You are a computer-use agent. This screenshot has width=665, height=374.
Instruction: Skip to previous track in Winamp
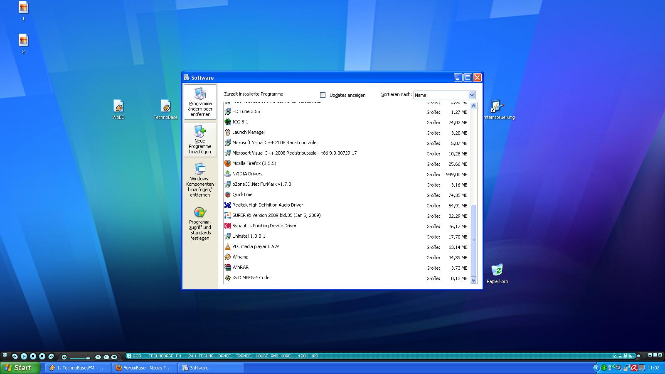[x=15, y=356]
